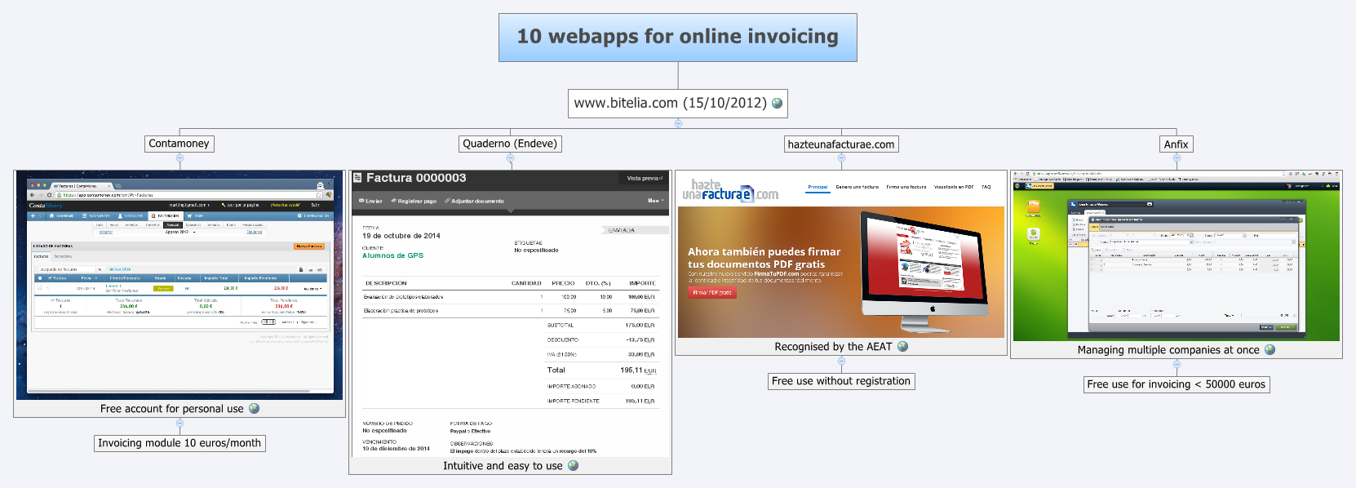Collapse the branches under www.bitelia.com node
This screenshot has width=1356, height=488.
678,123
